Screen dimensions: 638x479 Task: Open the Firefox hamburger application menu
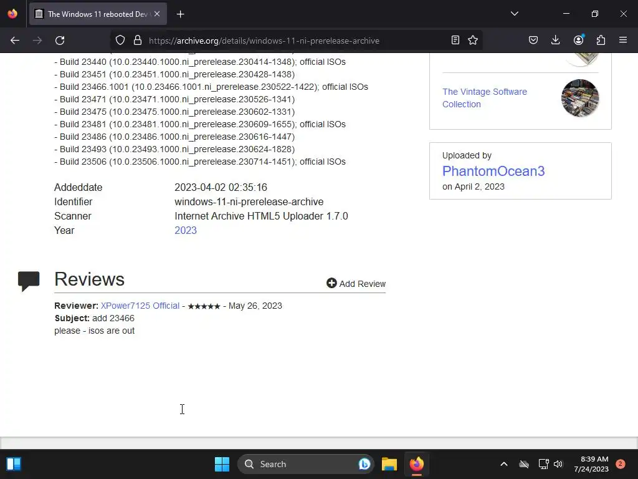[x=623, y=40]
